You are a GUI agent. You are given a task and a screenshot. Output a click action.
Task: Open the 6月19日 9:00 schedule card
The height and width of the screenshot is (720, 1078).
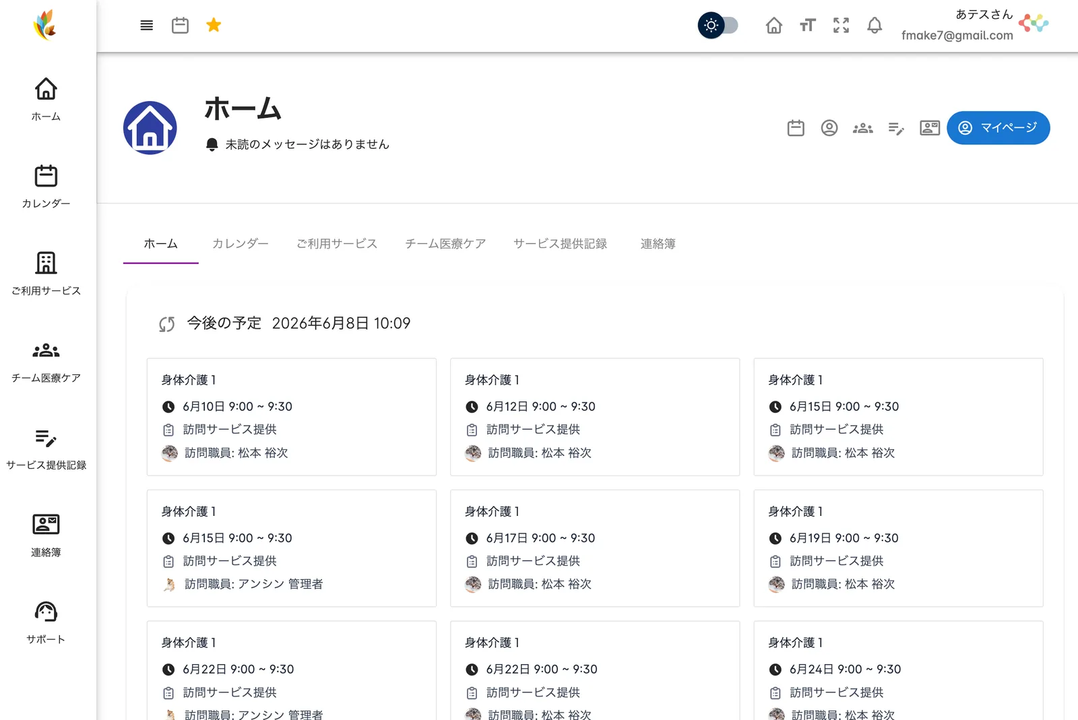pyautogui.click(x=898, y=548)
